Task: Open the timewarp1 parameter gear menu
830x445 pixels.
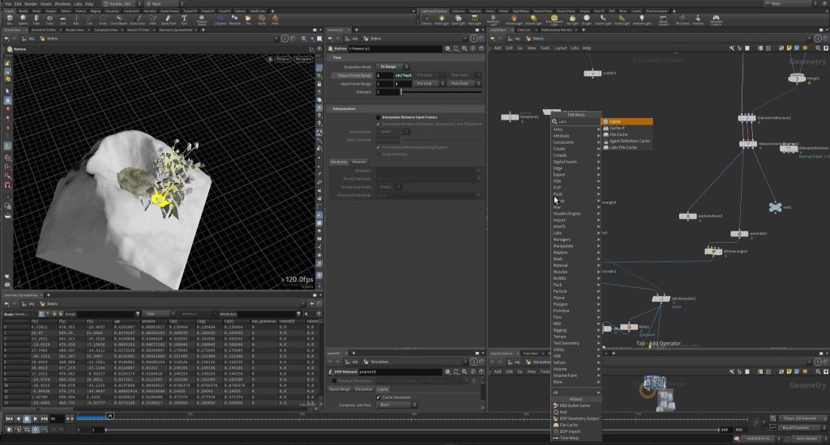Action: point(447,49)
